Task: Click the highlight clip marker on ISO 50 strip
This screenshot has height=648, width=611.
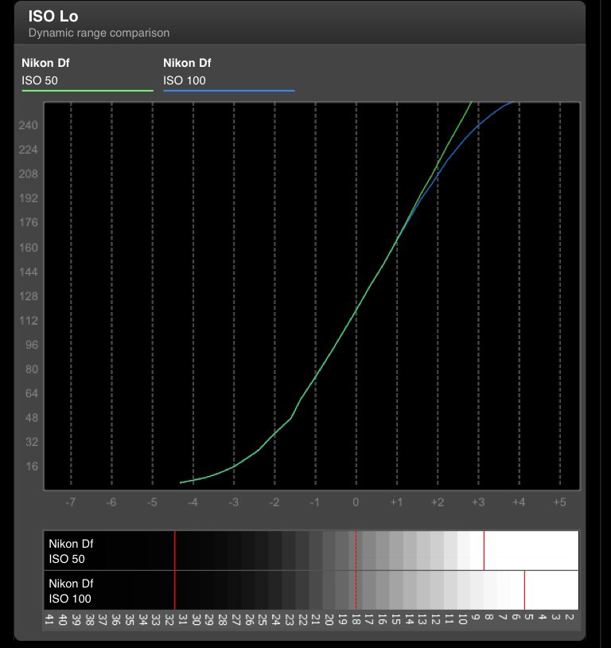Action: pyautogui.click(x=484, y=551)
